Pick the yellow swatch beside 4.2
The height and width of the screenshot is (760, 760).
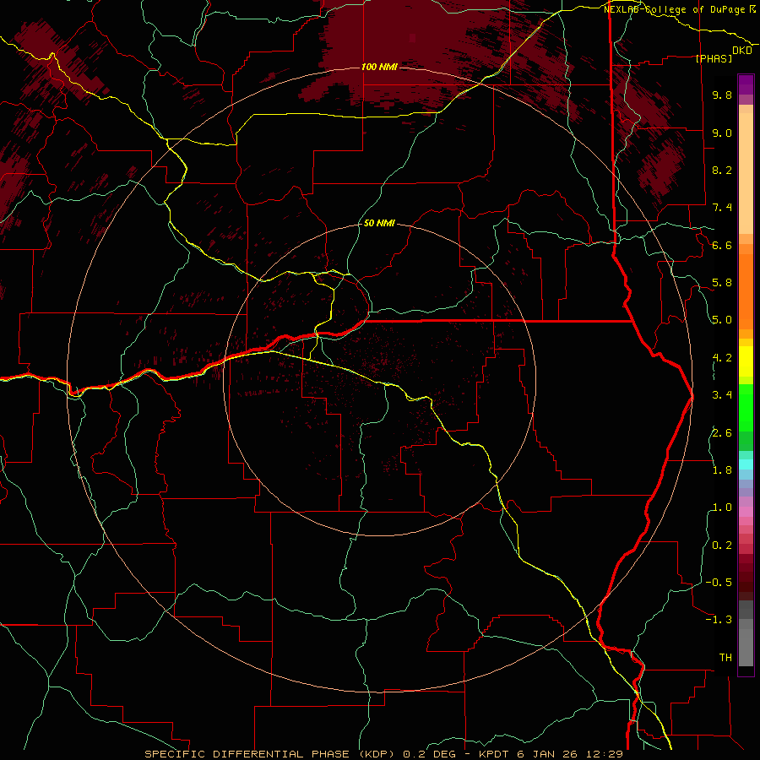[746, 361]
